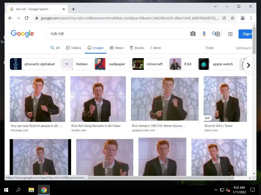
Task: Click the 'Rickroll GIFs | Tenor' title
Action: tap(218, 126)
